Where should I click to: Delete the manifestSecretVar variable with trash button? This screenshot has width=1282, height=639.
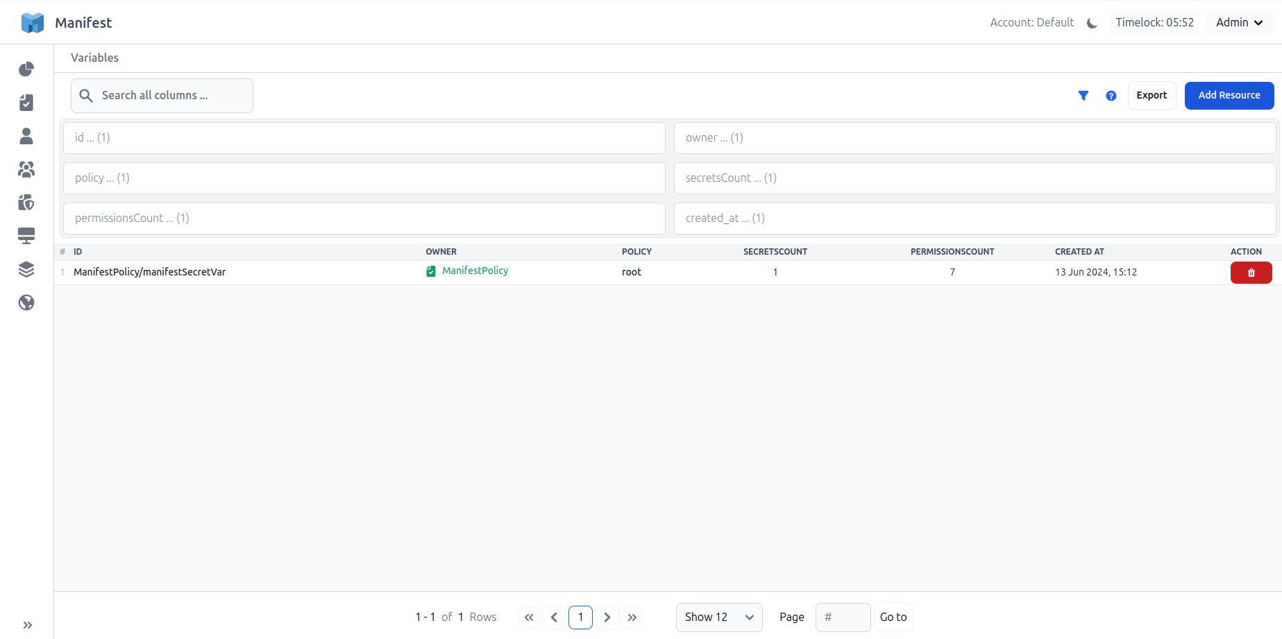point(1251,273)
